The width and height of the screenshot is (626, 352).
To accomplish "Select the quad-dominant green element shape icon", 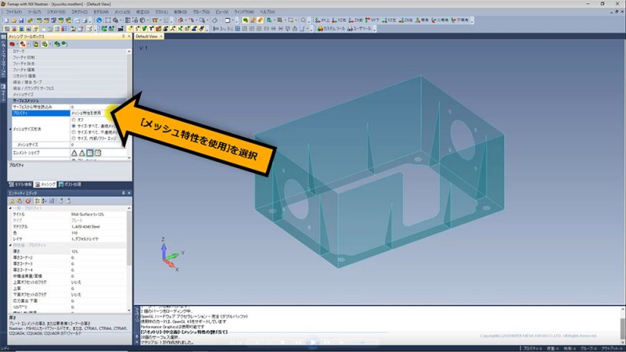I will coord(98,153).
